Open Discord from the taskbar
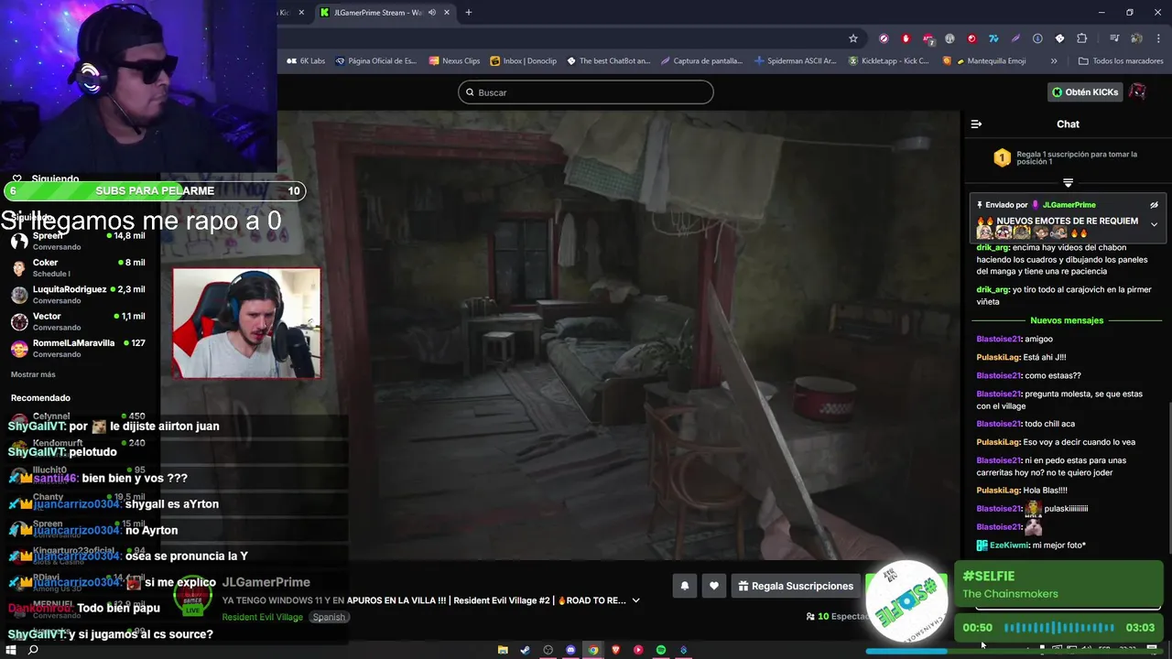Image resolution: width=1172 pixels, height=659 pixels. [x=570, y=650]
